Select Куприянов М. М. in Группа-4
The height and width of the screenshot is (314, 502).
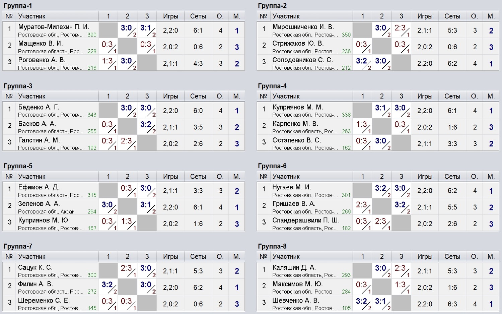(297, 107)
